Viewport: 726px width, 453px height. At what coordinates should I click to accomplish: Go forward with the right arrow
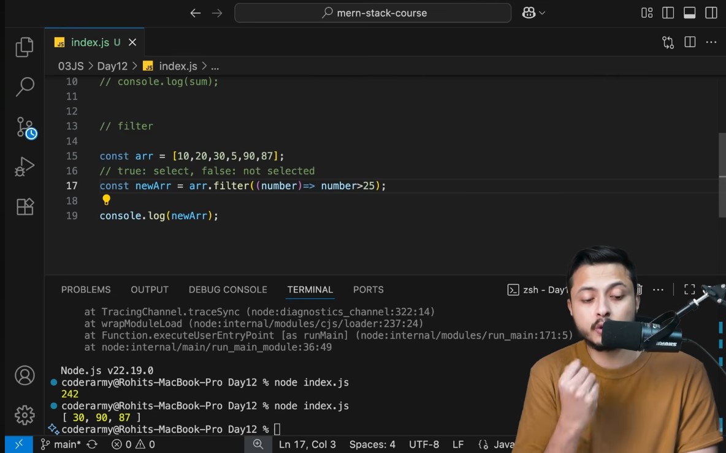(x=216, y=13)
